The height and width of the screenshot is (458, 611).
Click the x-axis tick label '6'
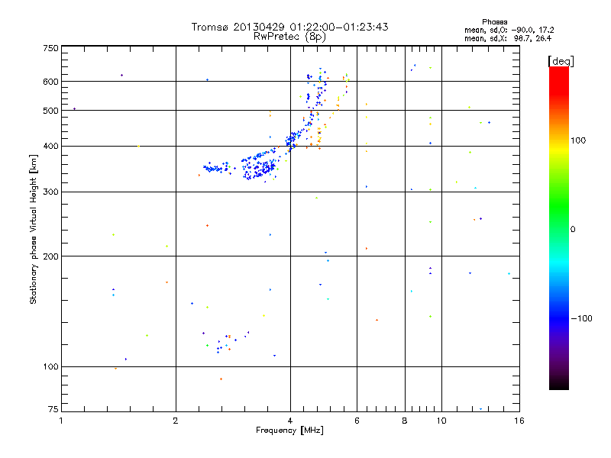(x=357, y=421)
